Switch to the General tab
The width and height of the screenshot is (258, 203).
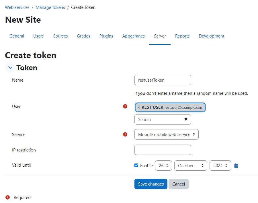click(17, 36)
